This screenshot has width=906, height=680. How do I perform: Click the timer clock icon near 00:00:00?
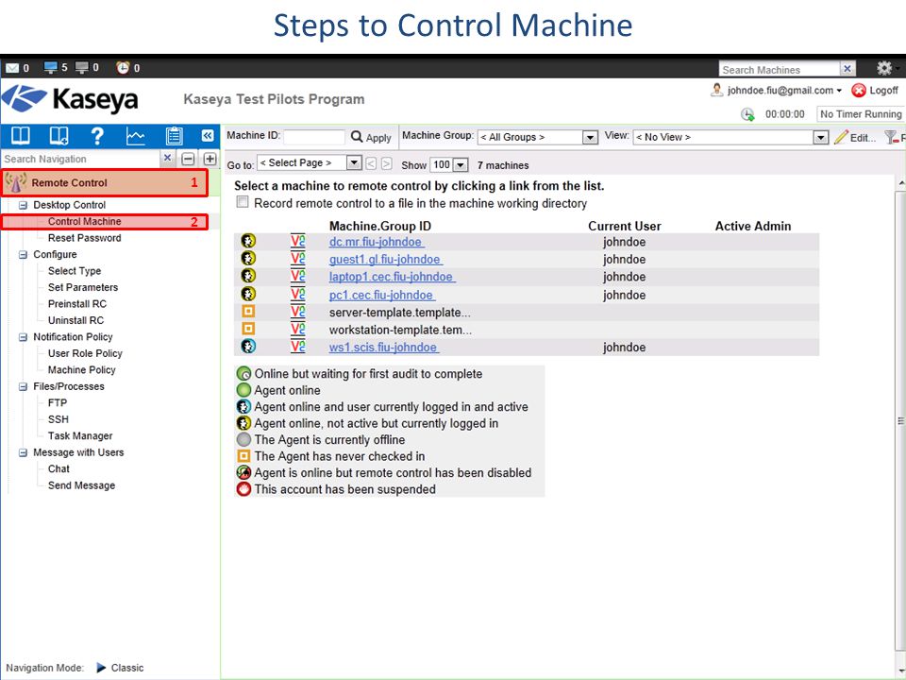747,114
